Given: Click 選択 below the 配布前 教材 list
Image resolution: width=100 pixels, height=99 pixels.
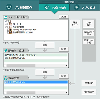Looking at the screenshot, I should click(45, 72).
